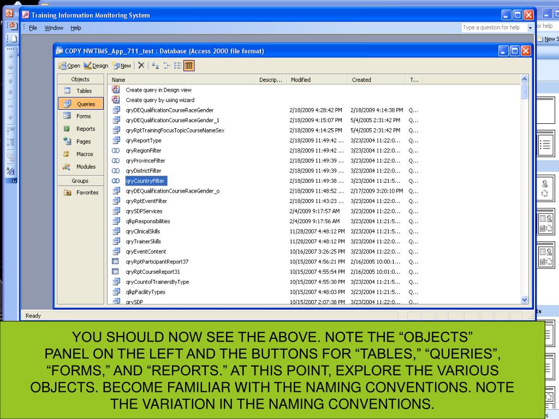Click icon next to qlkpResponsibilities
The height and width of the screenshot is (419, 559).
click(x=116, y=222)
